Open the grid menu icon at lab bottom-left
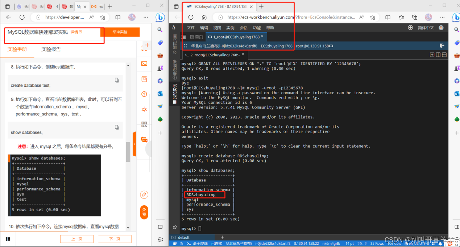This screenshot has width=460, height=247. 8,239
